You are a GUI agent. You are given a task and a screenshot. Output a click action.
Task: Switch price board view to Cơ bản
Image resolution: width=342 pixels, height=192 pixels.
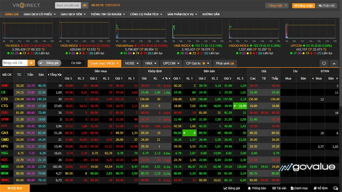76,63
